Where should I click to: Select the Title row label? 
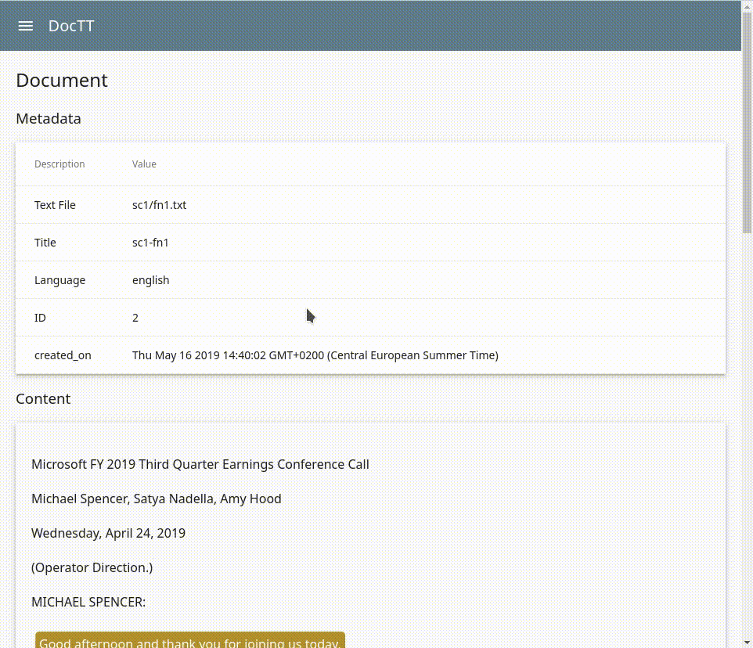(45, 243)
